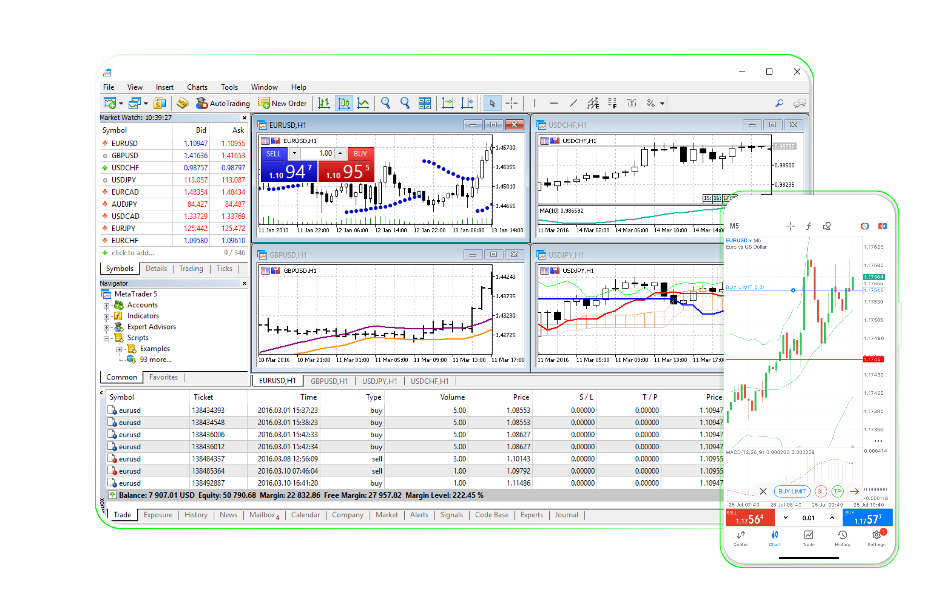Click the tile windows icon
This screenshot has height=603, width=942.
point(425,103)
